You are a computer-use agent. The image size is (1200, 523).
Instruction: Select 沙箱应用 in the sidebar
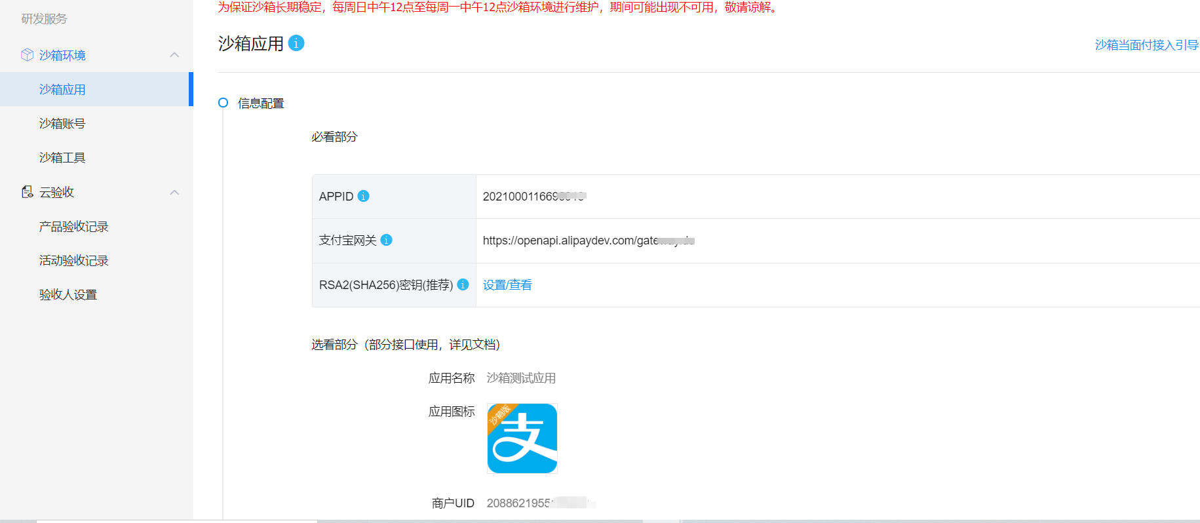point(96,89)
